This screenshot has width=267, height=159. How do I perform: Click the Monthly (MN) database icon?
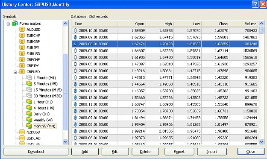[x=29, y=126]
